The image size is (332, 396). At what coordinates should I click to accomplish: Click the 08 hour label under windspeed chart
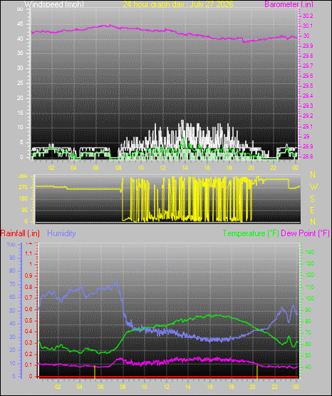pyautogui.click(x=118, y=168)
